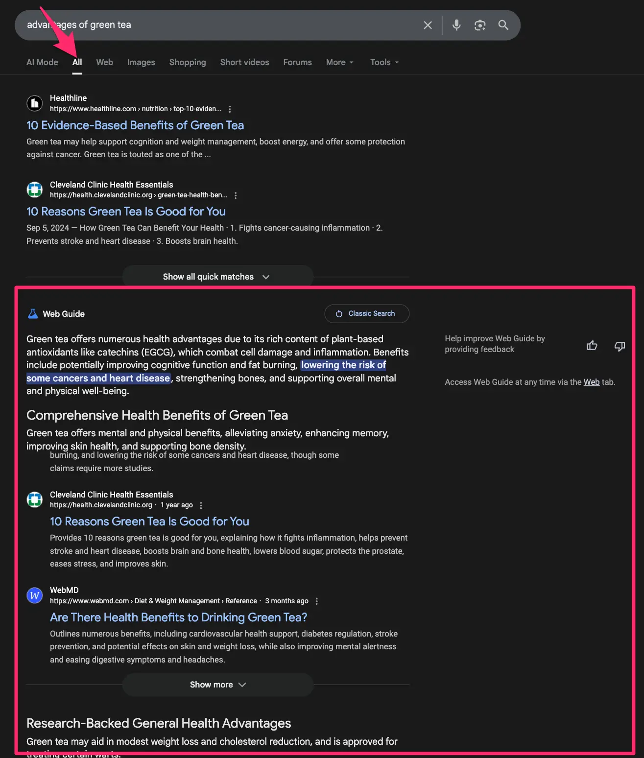The width and height of the screenshot is (644, 758).
Task: Open options for the WebMD result
Action: click(x=316, y=601)
